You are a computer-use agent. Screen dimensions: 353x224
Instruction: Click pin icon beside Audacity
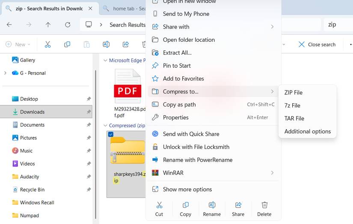tap(89, 177)
